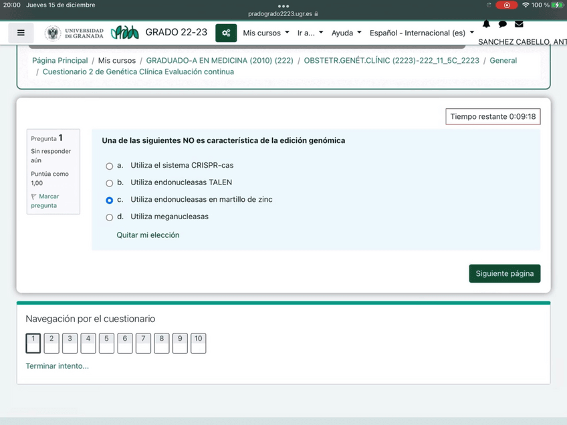Tap the three dots at top center
This screenshot has width=567, height=425.
(x=283, y=6)
